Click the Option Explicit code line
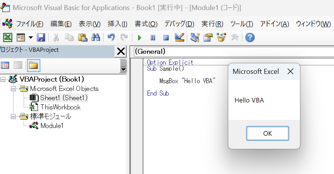334x174 pixels. point(170,62)
